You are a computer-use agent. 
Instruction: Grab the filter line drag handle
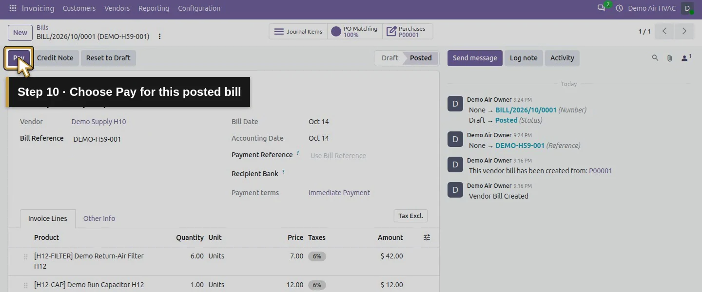click(25, 257)
